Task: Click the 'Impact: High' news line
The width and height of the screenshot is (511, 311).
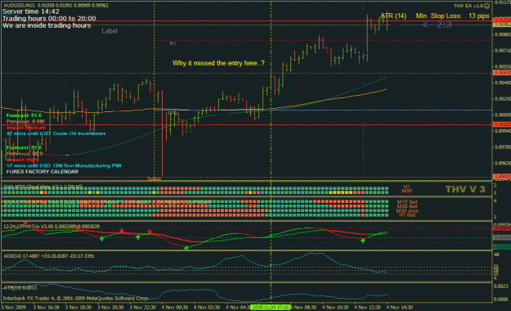Action: 22,160
